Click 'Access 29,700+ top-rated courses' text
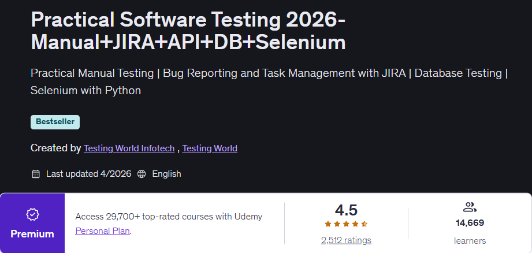This screenshot has width=532, height=253. (169, 217)
